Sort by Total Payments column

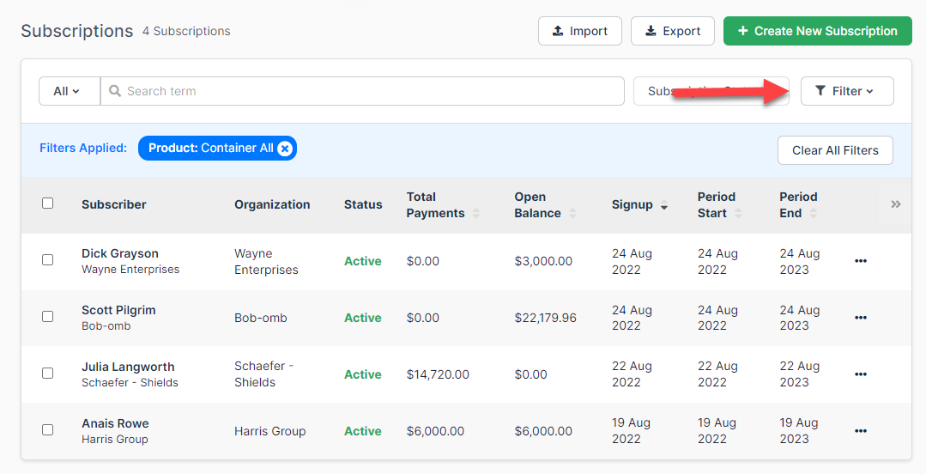point(476,213)
